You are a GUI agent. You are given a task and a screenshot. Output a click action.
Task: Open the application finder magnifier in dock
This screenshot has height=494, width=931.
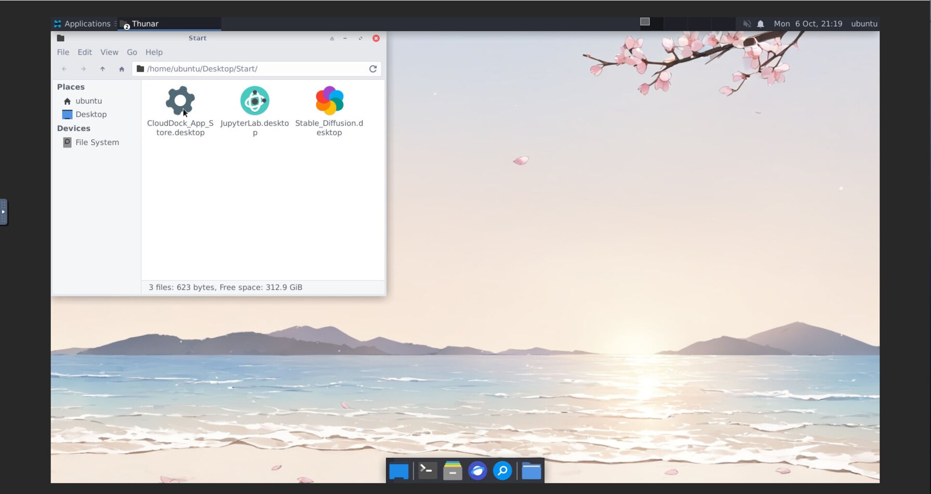[502, 471]
